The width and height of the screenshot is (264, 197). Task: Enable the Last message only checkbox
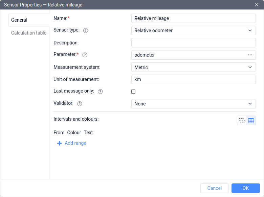coord(133,92)
